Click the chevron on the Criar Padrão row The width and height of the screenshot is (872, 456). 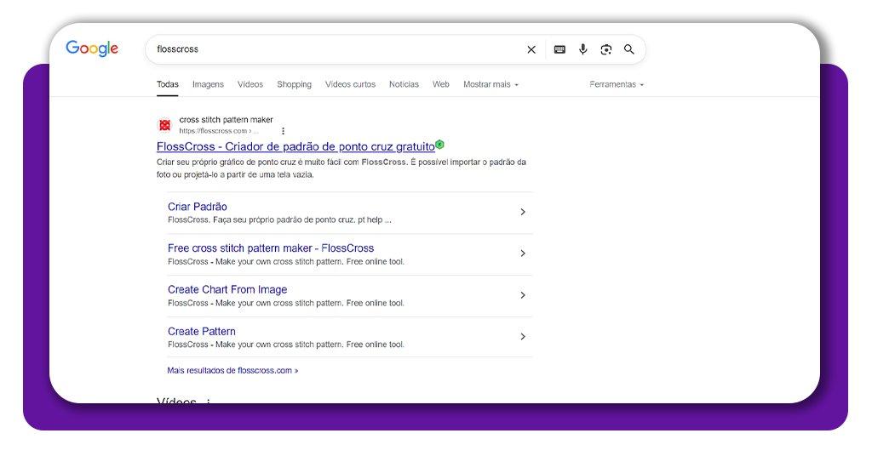coord(523,212)
